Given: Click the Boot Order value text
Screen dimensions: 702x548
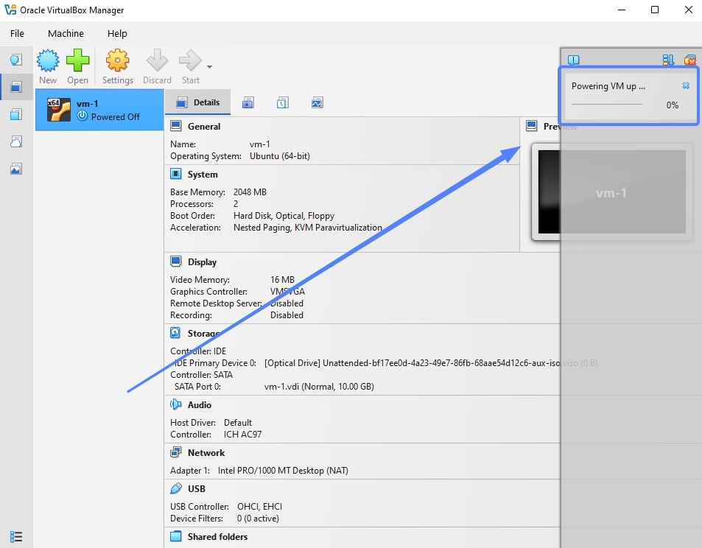Looking at the screenshot, I should point(284,216).
